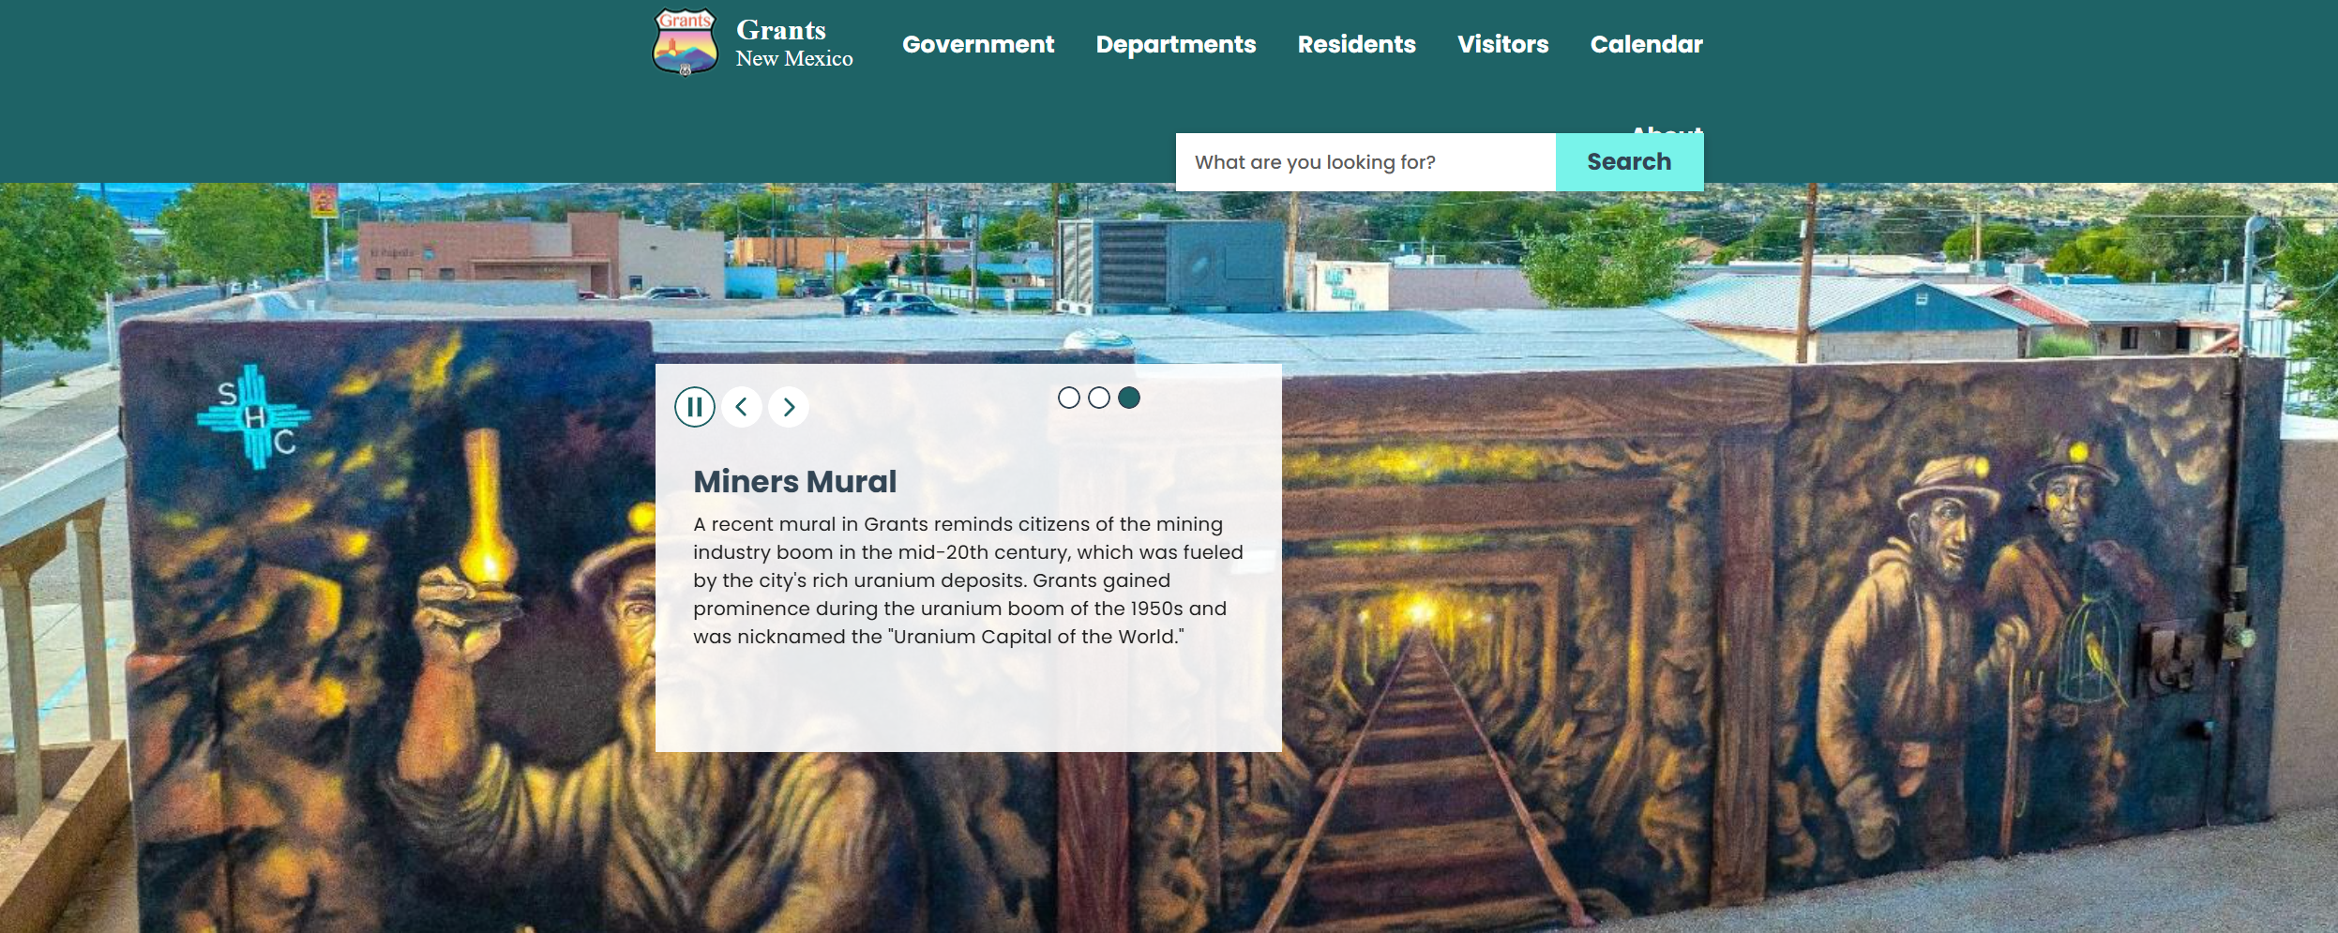Open the Government menu
Image resolution: width=2338 pixels, height=933 pixels.
[x=978, y=44]
